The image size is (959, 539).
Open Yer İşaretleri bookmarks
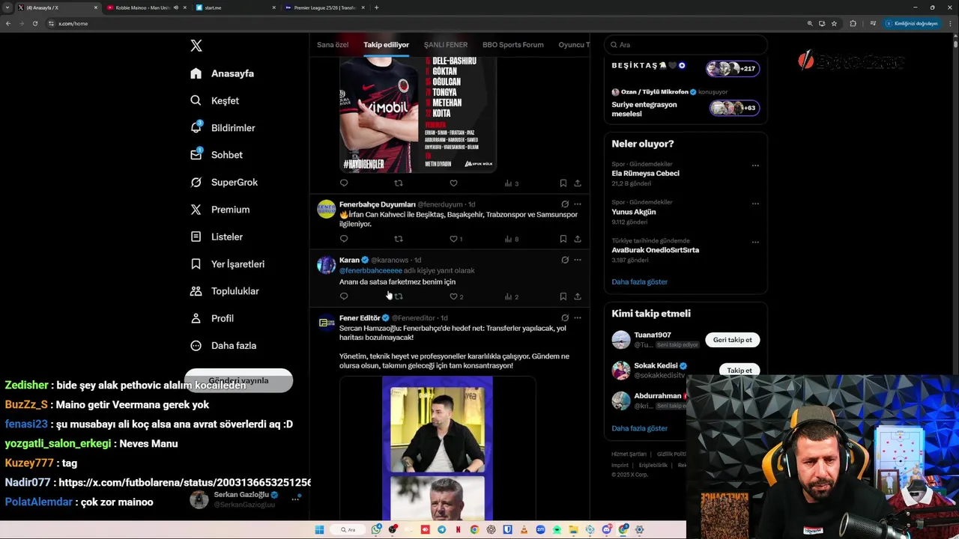tap(228, 264)
